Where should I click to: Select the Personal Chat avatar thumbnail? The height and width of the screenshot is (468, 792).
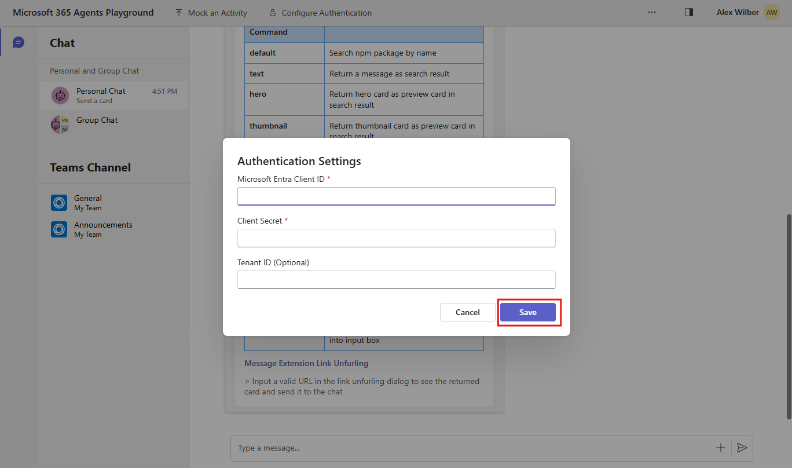tap(60, 95)
